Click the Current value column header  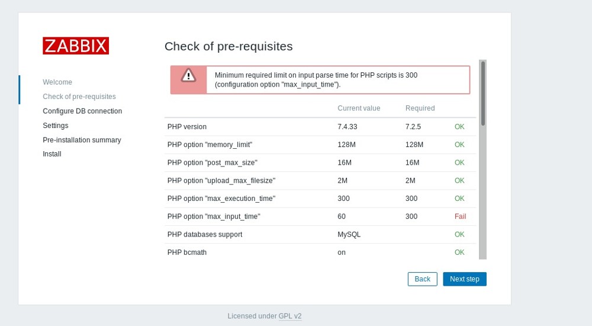coord(359,108)
